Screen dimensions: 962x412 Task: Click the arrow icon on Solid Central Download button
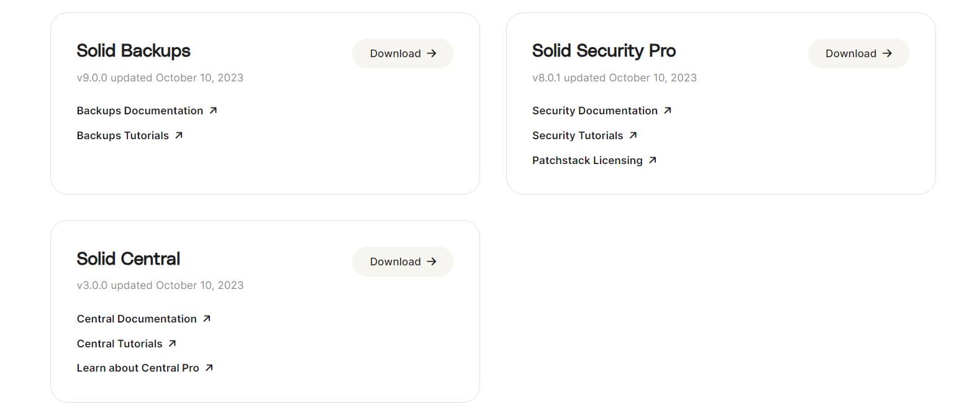432,262
